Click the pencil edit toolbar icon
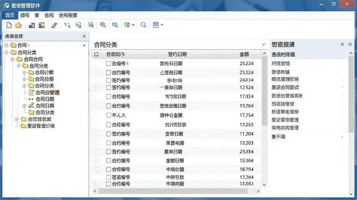Screen dimensions: 357x200 pos(54,25)
